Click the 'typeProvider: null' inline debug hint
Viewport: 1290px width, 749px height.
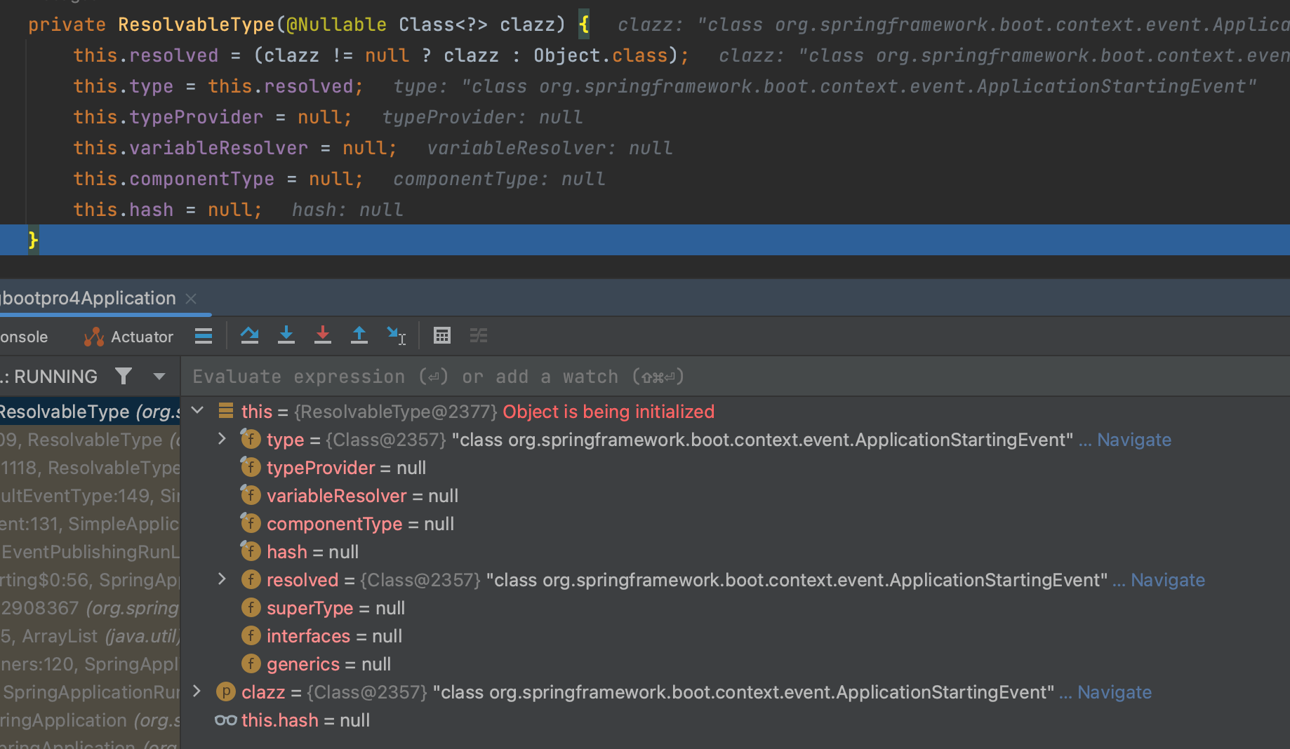482,117
